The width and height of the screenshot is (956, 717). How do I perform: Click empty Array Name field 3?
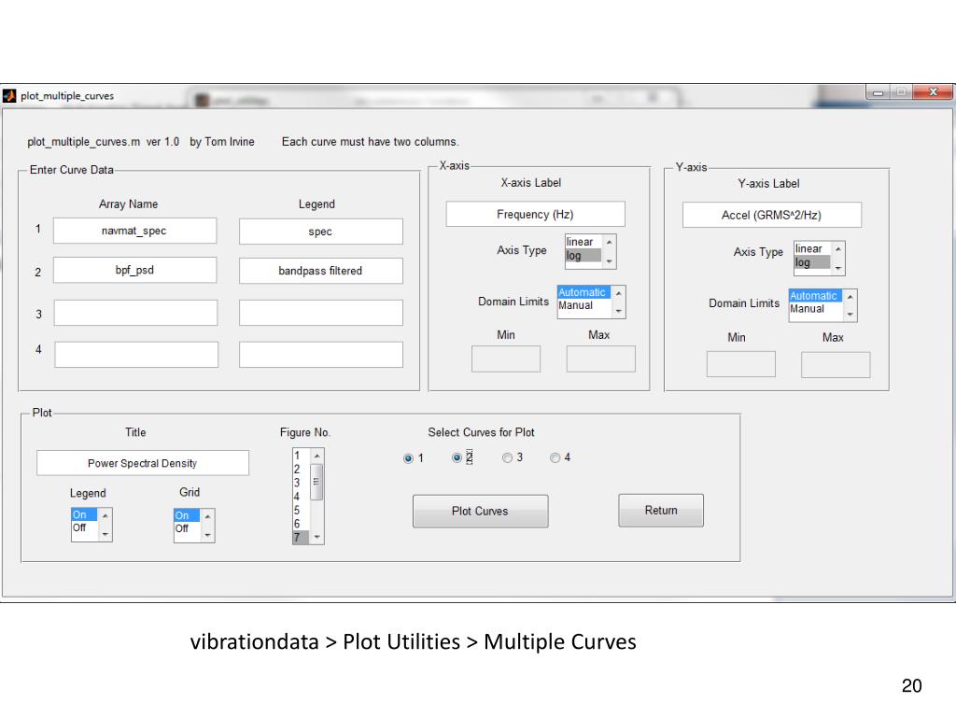click(135, 312)
